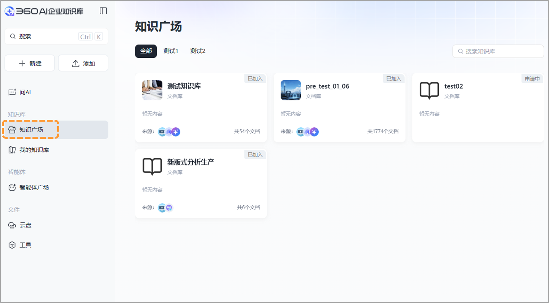Switch to the 全部 tab
Screen dimensions: 549x303
coord(146,51)
